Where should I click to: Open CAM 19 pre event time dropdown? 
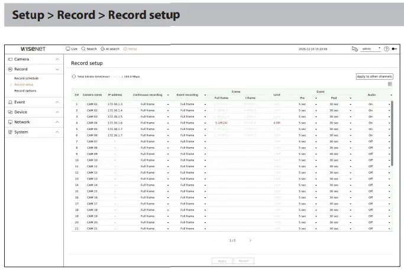click(x=316, y=216)
